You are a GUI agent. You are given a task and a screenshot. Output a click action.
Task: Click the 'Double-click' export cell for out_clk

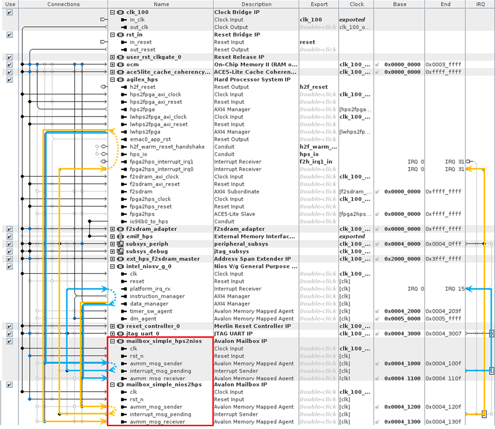[x=319, y=28]
